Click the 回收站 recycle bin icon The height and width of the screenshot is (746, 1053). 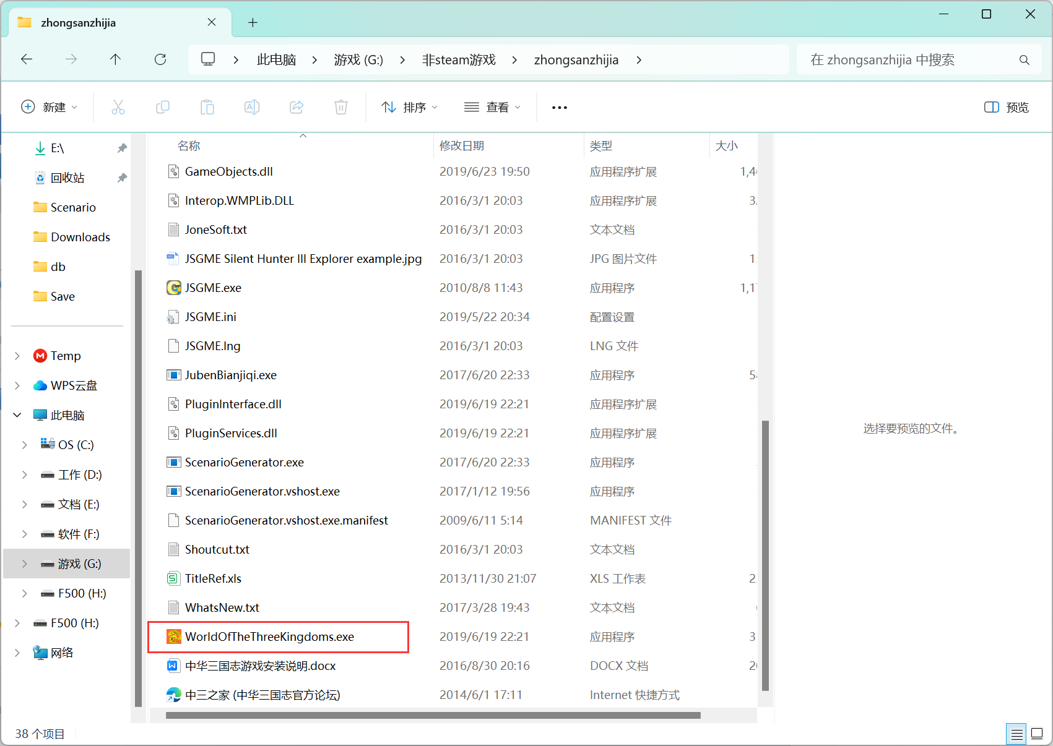point(40,178)
